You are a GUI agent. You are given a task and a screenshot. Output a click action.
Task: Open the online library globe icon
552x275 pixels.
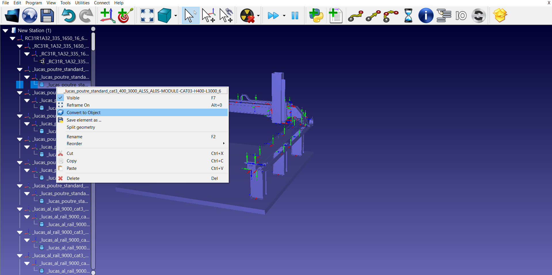[x=30, y=16]
